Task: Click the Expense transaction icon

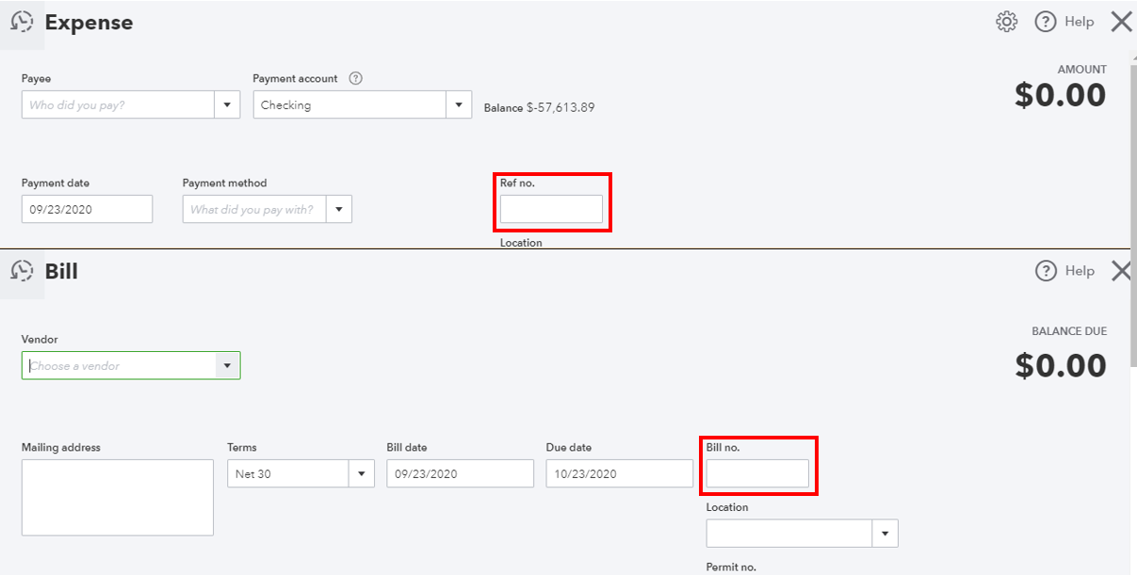Action: tap(24, 21)
